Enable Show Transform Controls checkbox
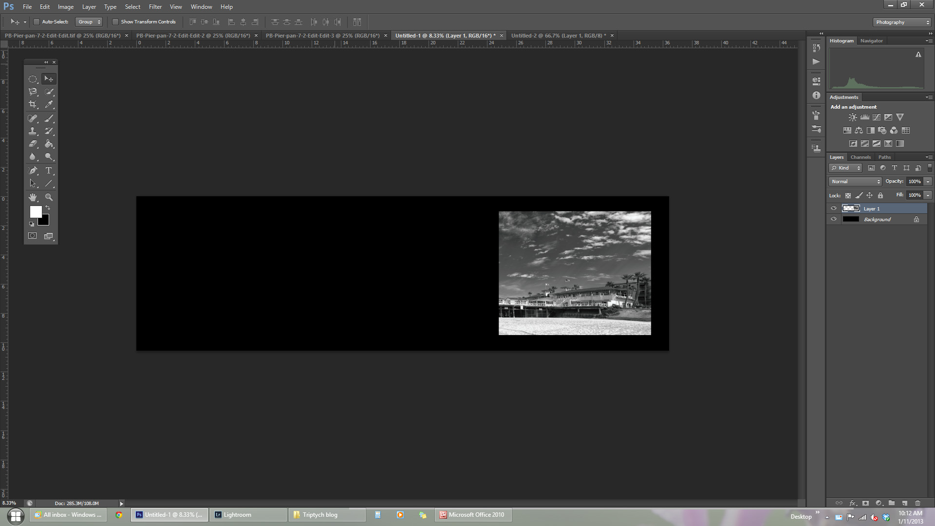This screenshot has width=935, height=526. click(x=115, y=22)
